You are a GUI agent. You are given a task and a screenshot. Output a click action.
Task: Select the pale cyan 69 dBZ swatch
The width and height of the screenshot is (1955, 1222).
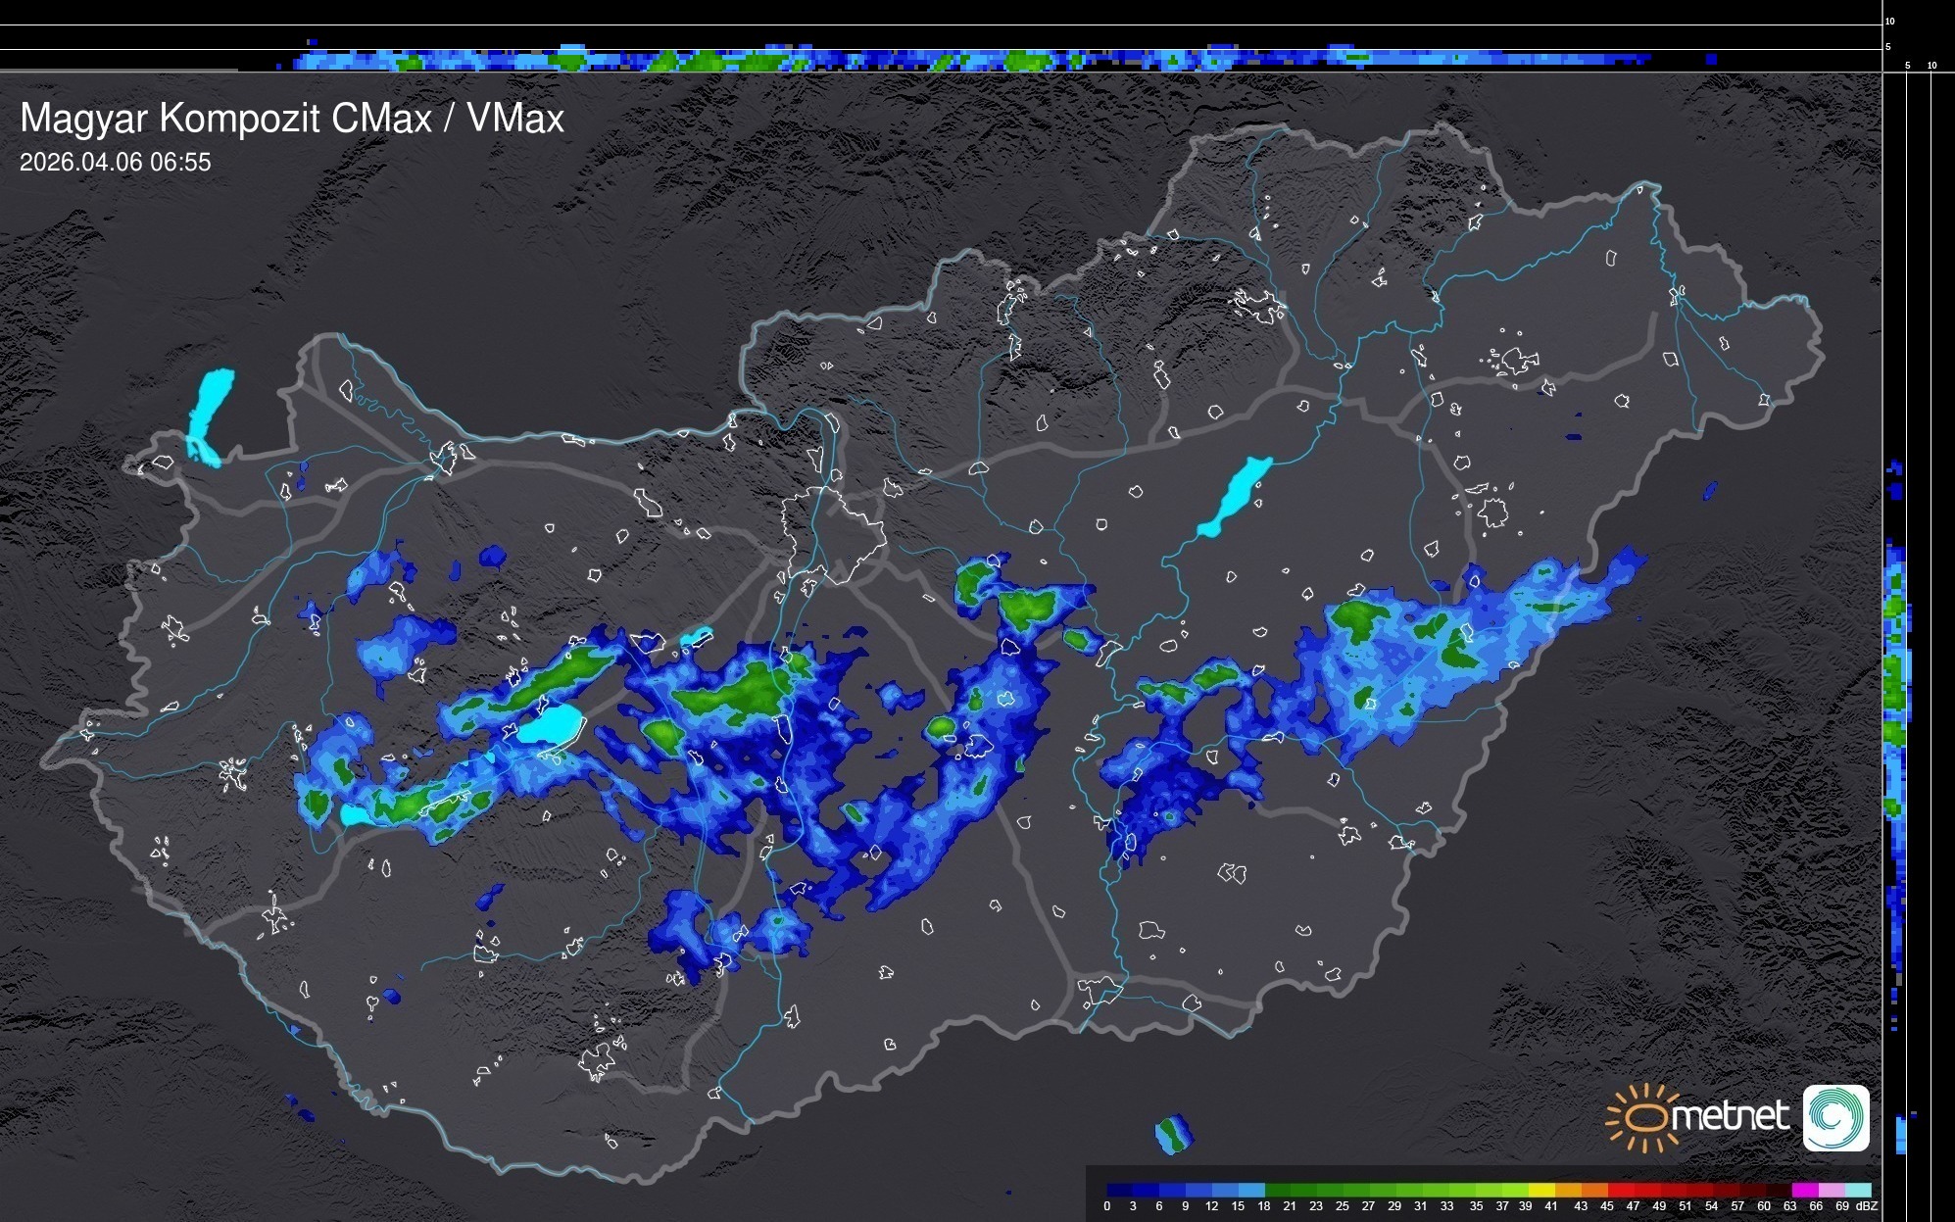pos(1857,1190)
